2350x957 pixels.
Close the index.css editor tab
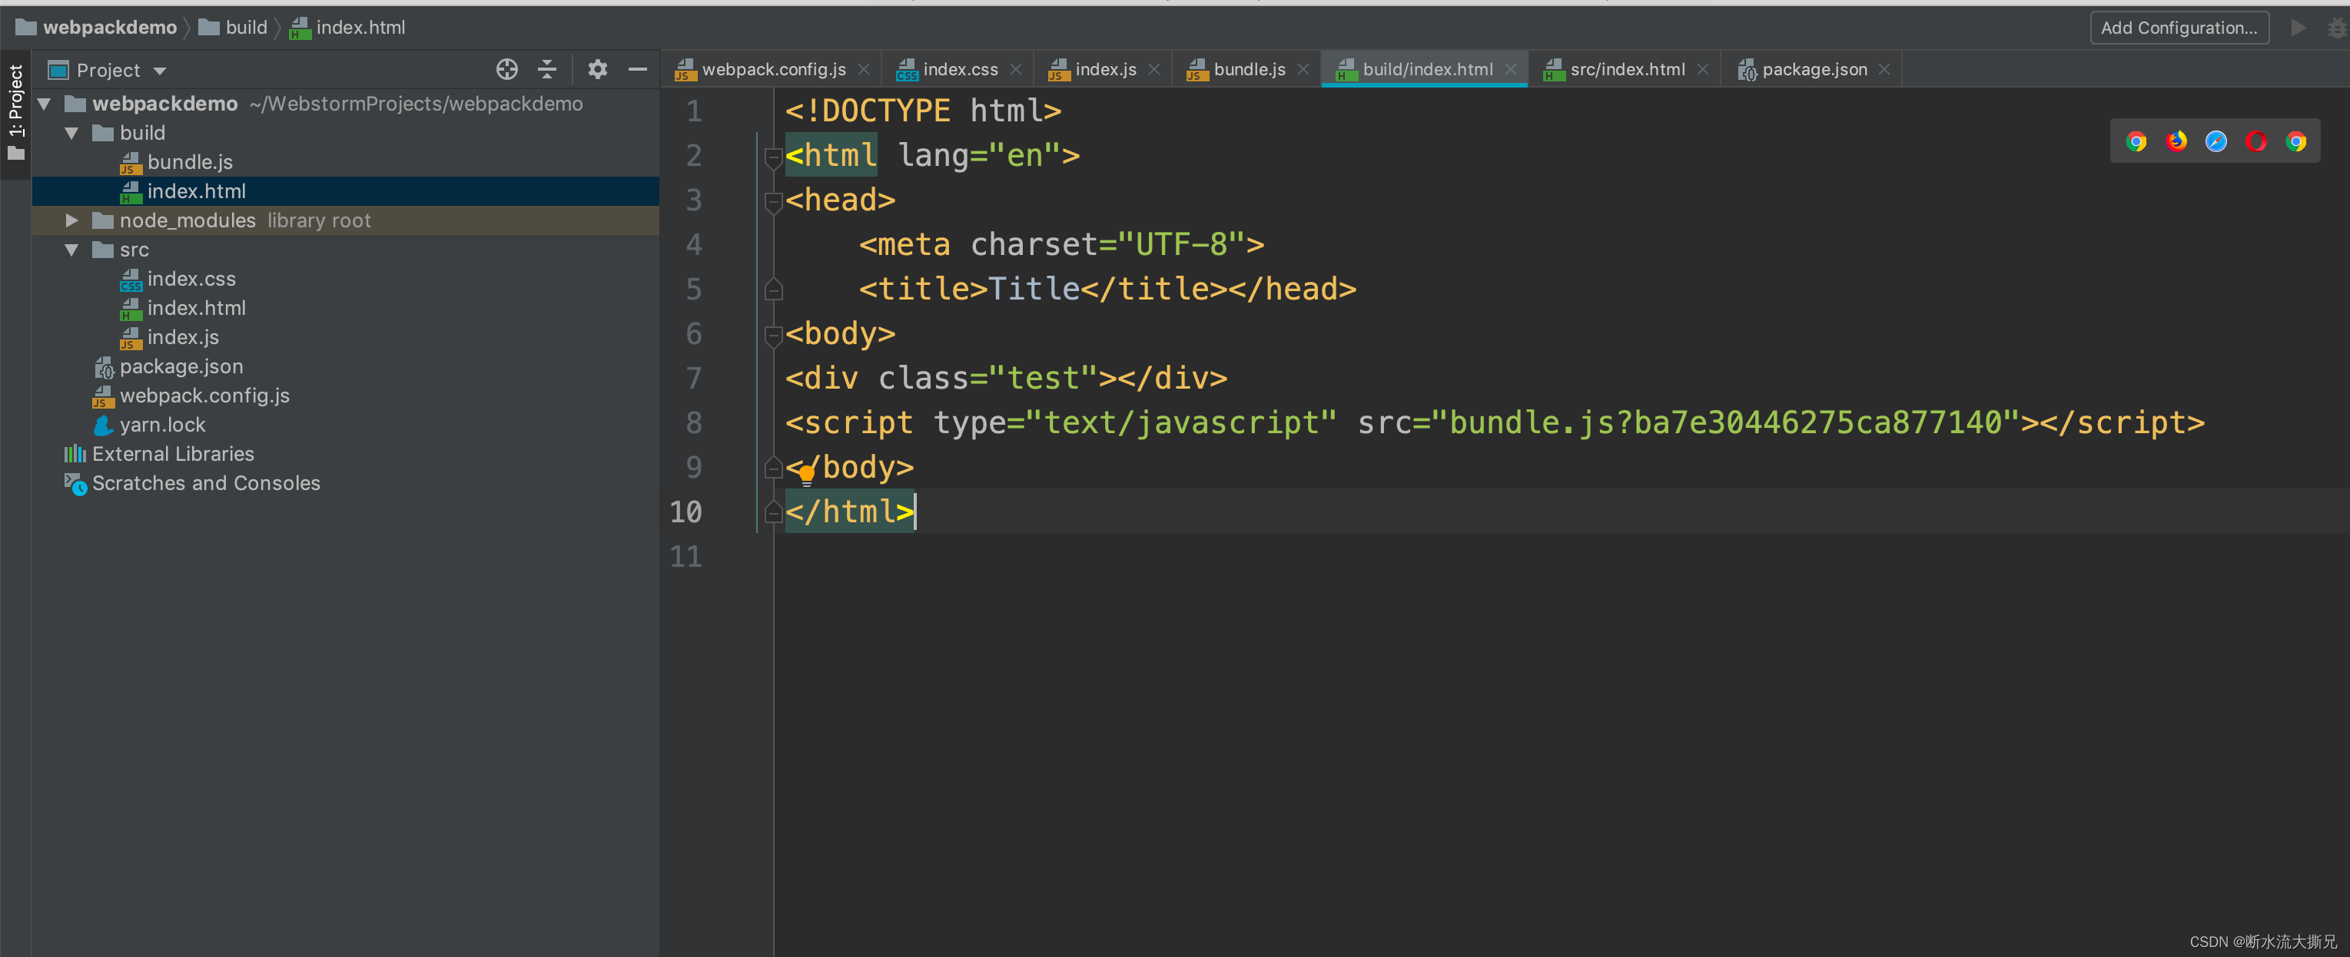[x=1015, y=69]
